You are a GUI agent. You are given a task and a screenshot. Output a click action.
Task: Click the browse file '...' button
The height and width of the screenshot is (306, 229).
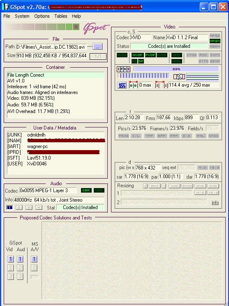click(98, 47)
